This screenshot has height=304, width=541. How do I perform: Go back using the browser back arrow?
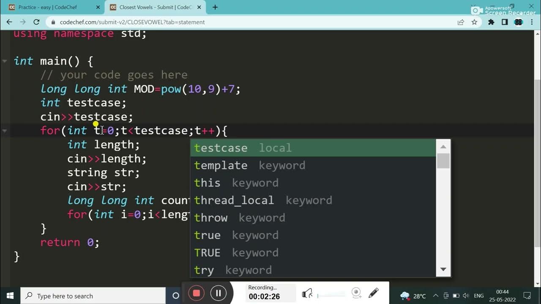(9, 22)
